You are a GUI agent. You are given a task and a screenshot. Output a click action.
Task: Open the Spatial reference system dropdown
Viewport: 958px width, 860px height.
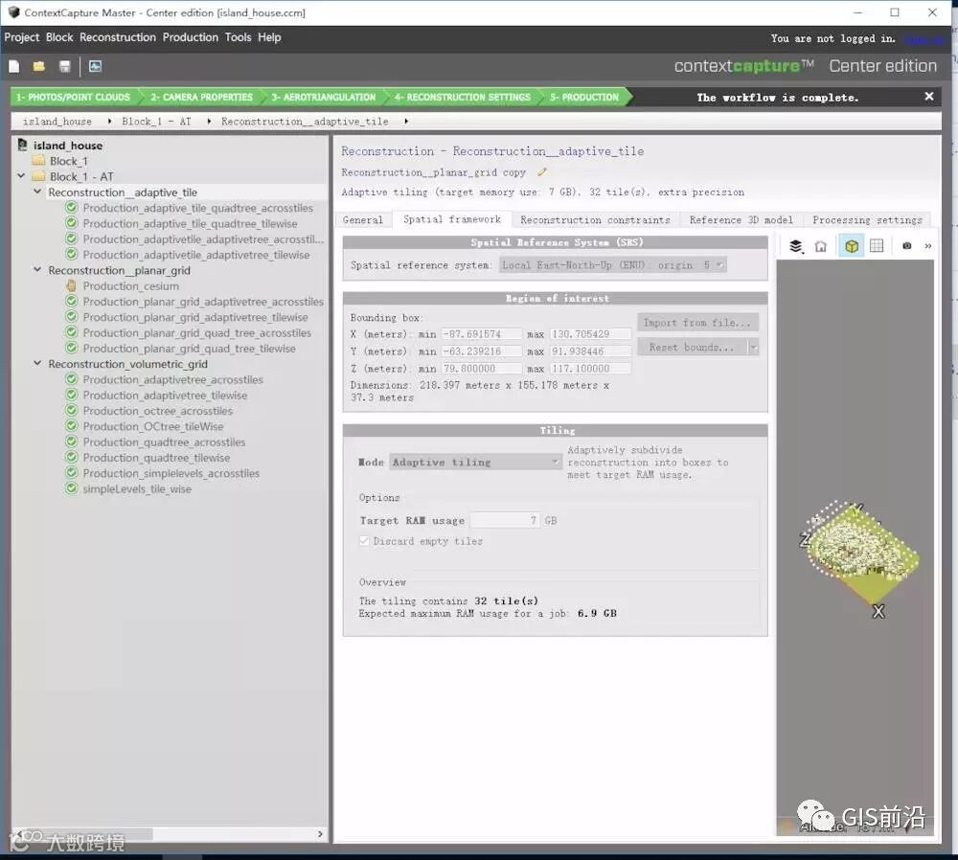tap(613, 265)
